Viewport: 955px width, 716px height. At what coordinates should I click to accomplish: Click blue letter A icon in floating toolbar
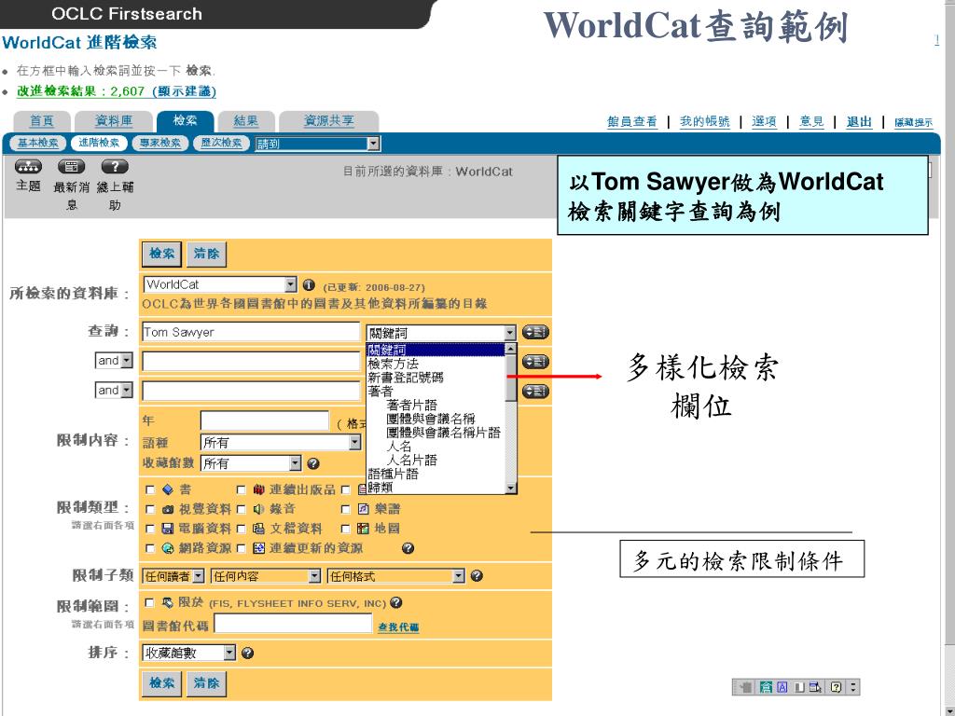click(782, 687)
